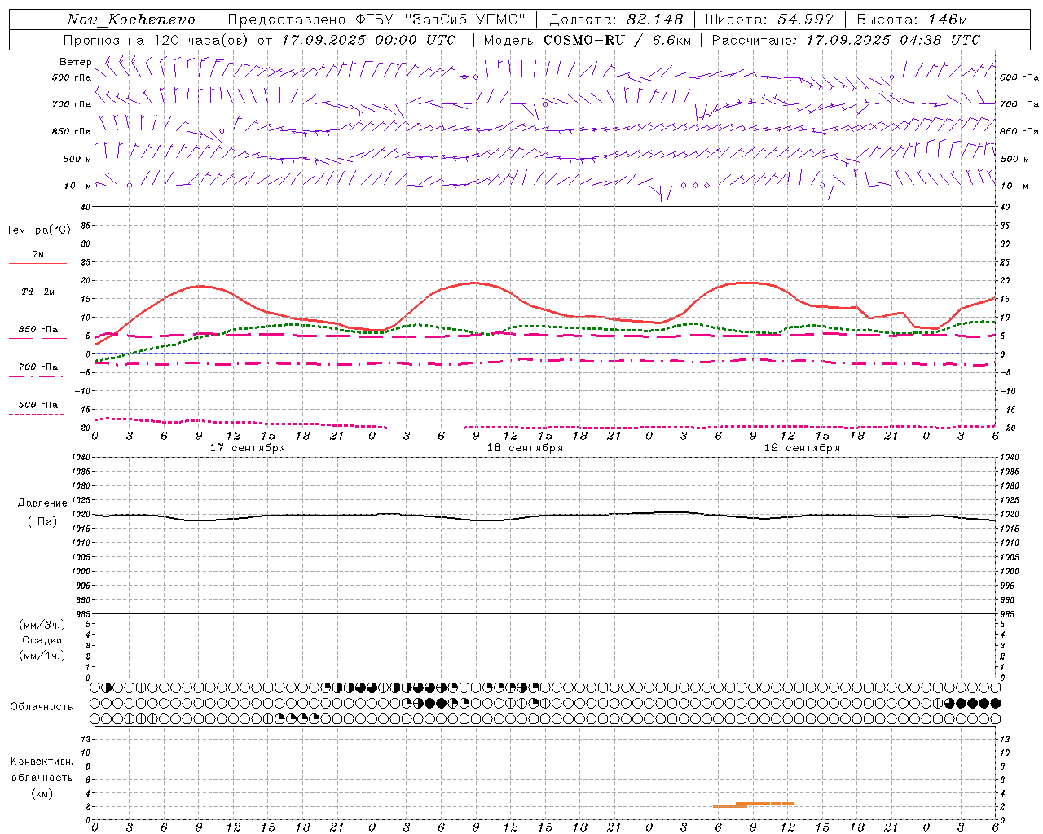Click the 'Ветер' wind panel label

75,62
